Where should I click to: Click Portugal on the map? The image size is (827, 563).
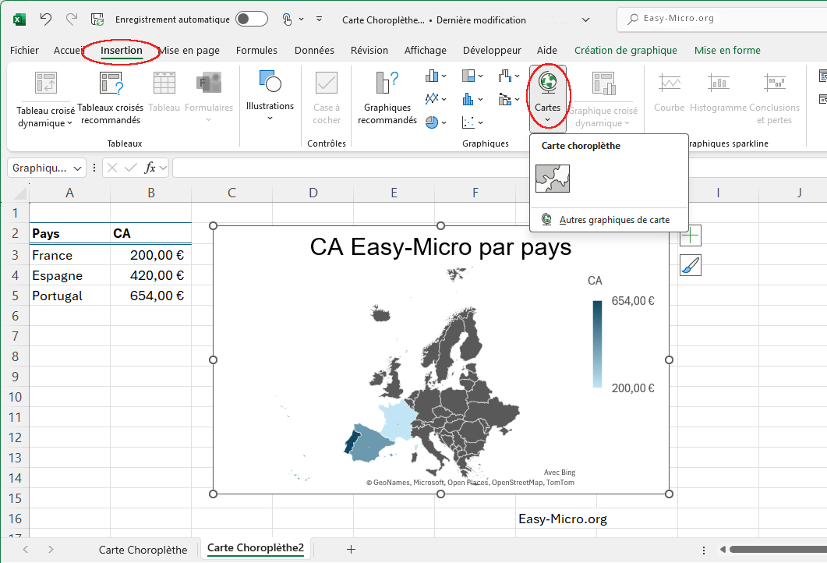tap(350, 441)
